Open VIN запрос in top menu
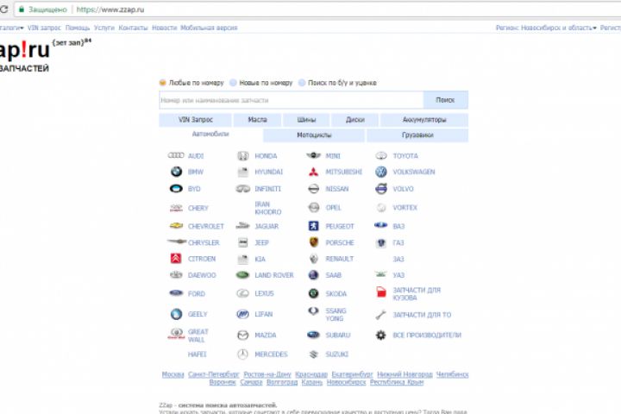Image resolution: width=621 pixels, height=414 pixels. pyautogui.click(x=44, y=28)
